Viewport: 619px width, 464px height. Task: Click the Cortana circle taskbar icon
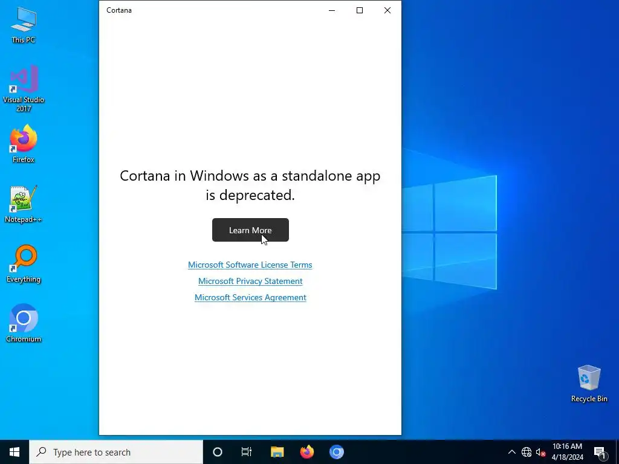(x=218, y=452)
